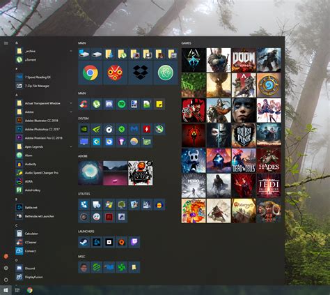The width and height of the screenshot is (330, 295).
Task: Click the Power button on the left rail
Action: (x=6, y=280)
